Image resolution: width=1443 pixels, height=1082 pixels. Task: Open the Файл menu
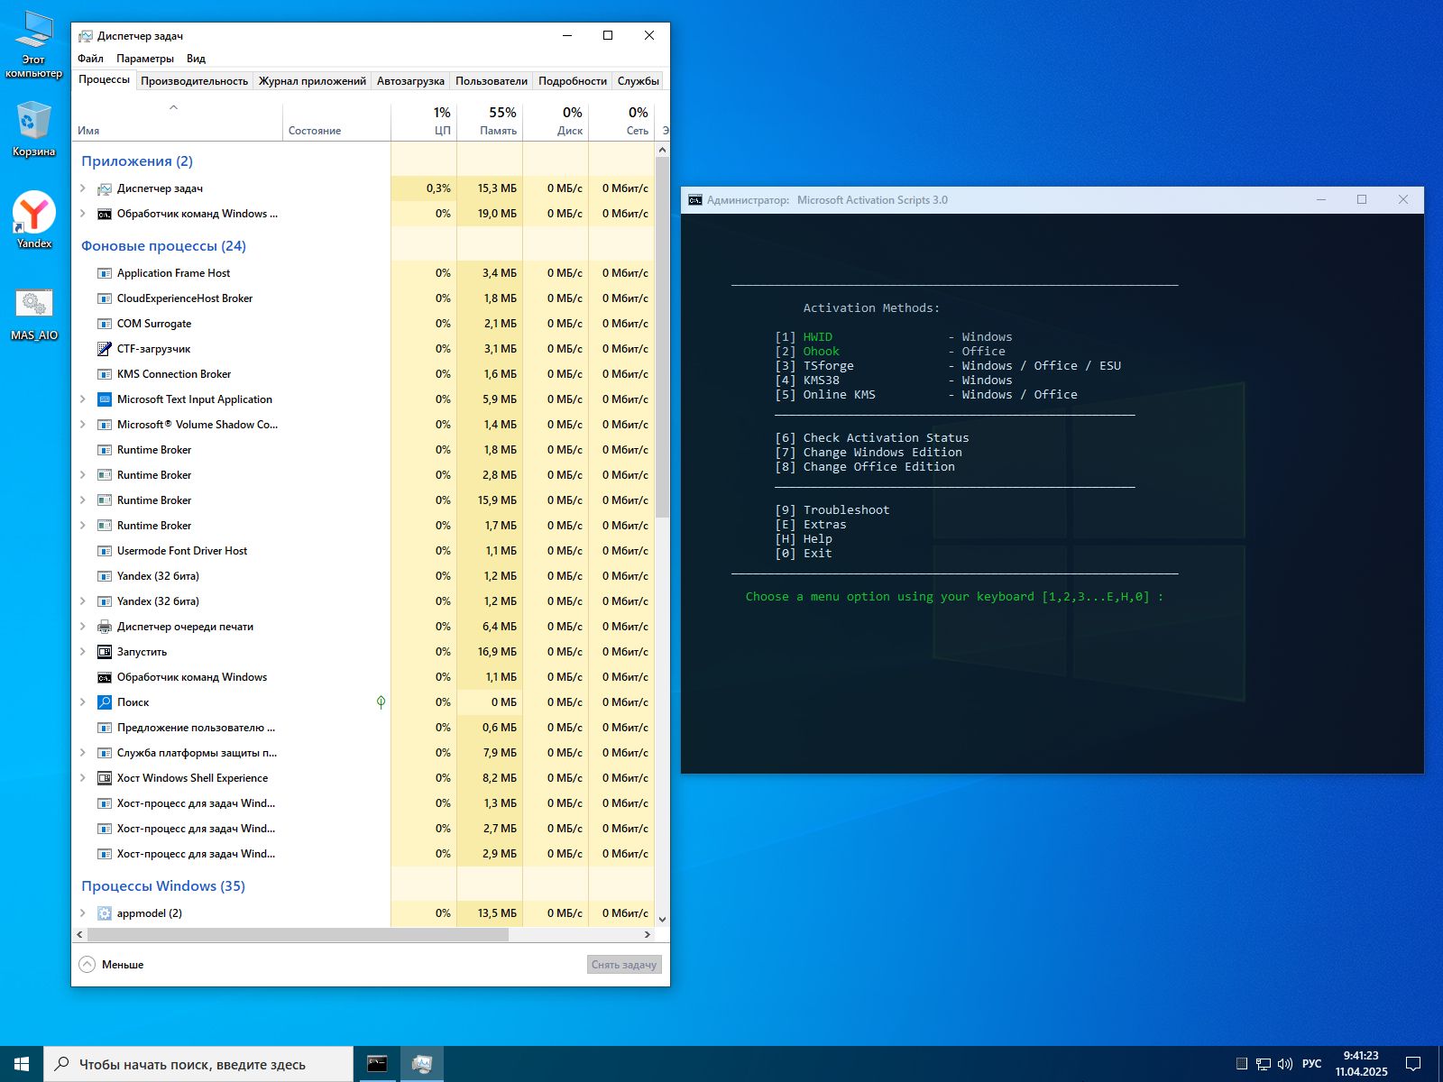coord(90,59)
